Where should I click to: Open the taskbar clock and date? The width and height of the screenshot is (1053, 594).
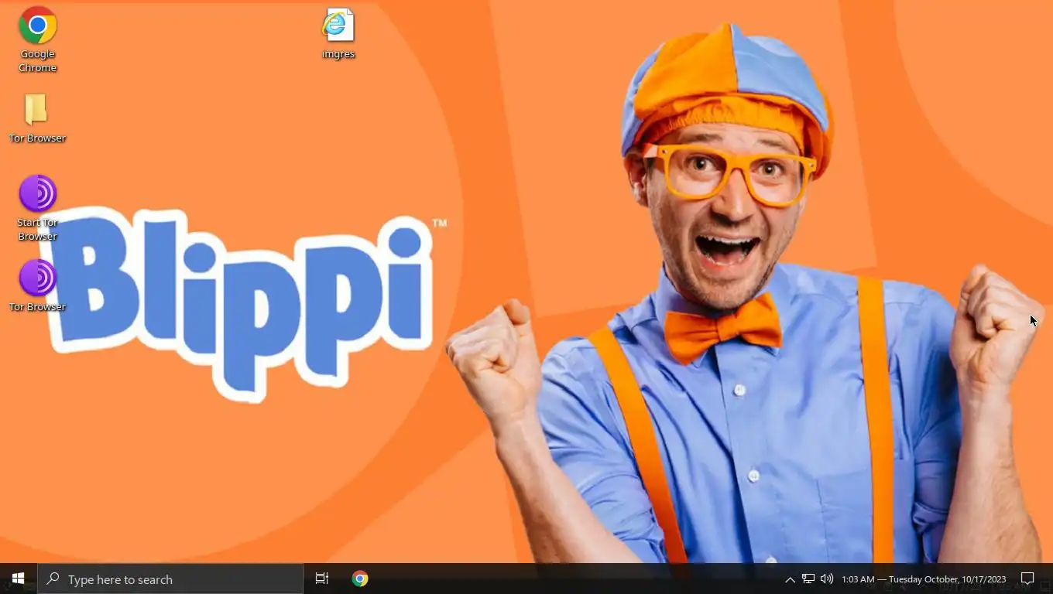(x=924, y=579)
